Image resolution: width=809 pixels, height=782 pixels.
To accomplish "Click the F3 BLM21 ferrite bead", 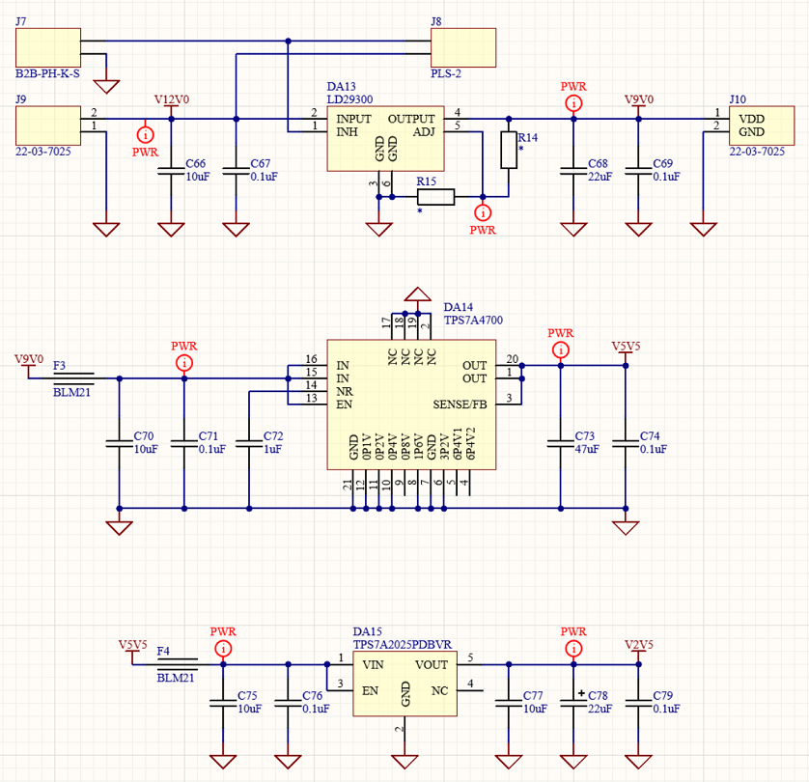I will pyautogui.click(x=73, y=377).
